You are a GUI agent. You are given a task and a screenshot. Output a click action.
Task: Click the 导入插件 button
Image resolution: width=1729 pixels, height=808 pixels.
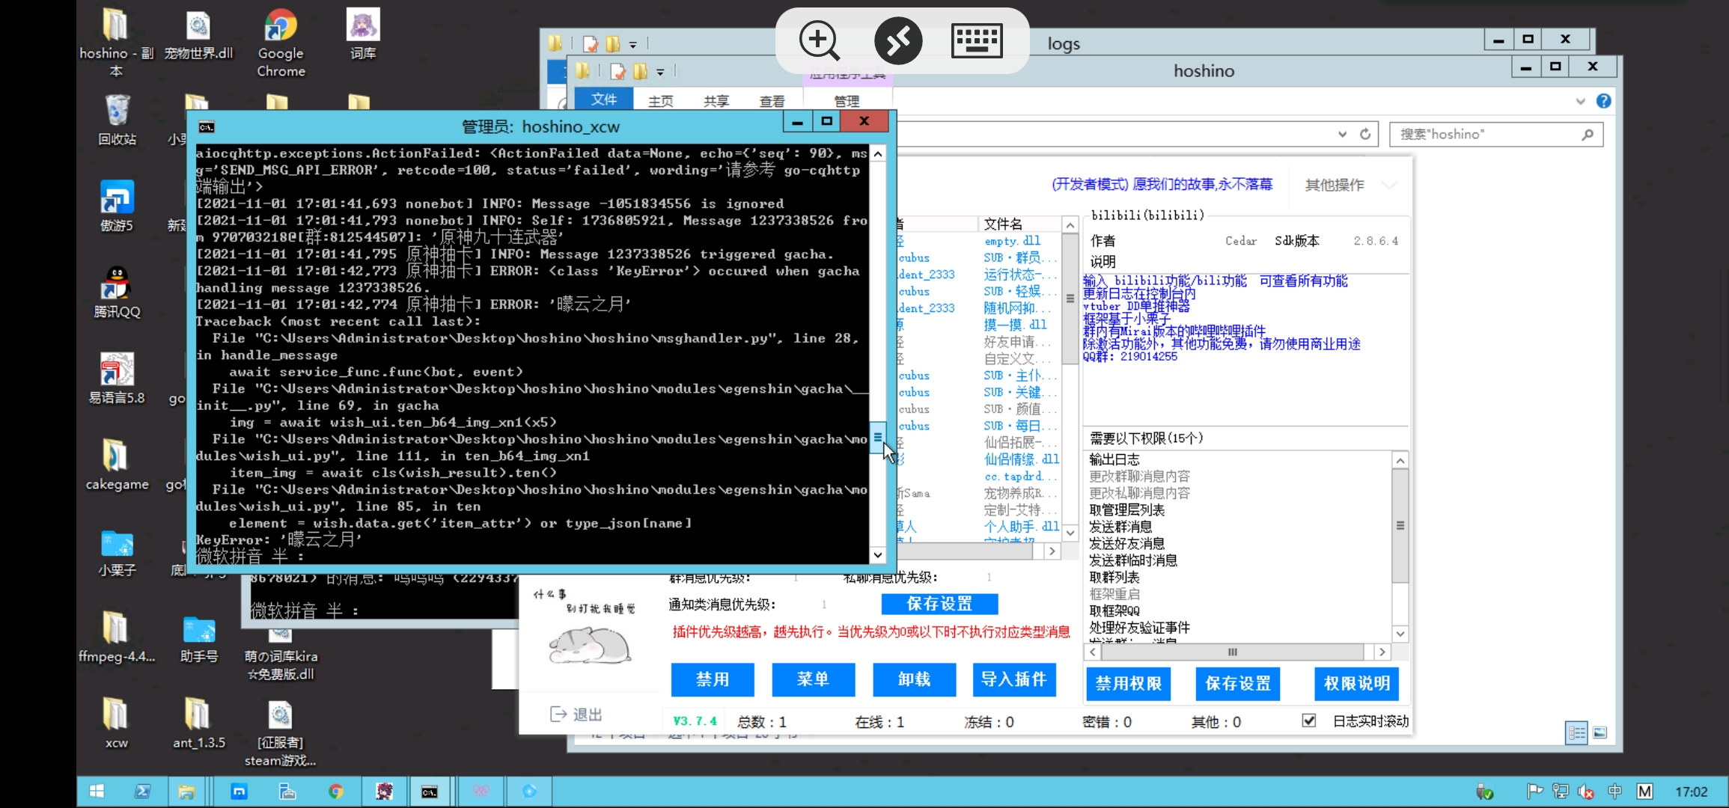(1014, 680)
